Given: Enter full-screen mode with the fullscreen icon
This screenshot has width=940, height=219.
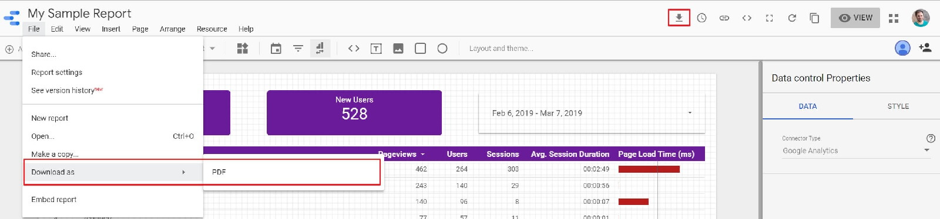Looking at the screenshot, I should pos(769,18).
